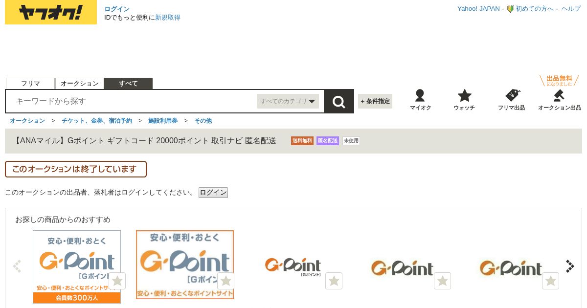This screenshot has width=587, height=308.
Task: Open fifth G-Point logo thumbnail
Action: pyautogui.click(x=511, y=268)
